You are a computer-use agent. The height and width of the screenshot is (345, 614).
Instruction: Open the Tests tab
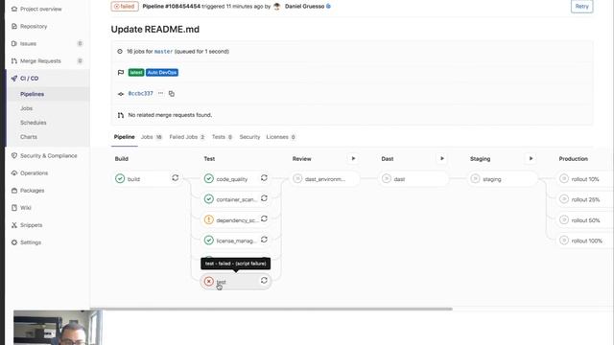(222, 137)
